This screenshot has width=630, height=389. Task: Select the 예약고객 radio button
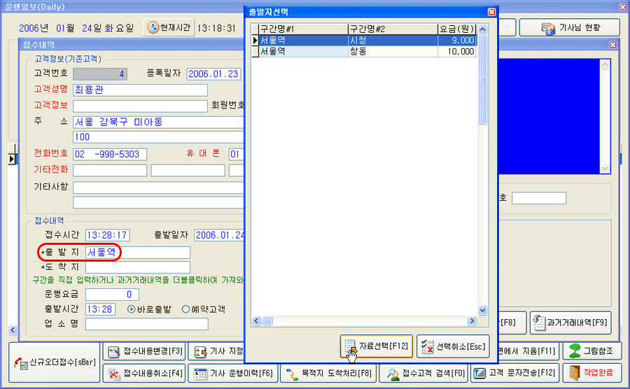[x=185, y=309]
